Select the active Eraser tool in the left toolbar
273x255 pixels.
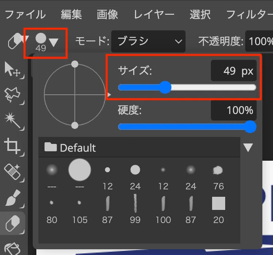coord(13,223)
